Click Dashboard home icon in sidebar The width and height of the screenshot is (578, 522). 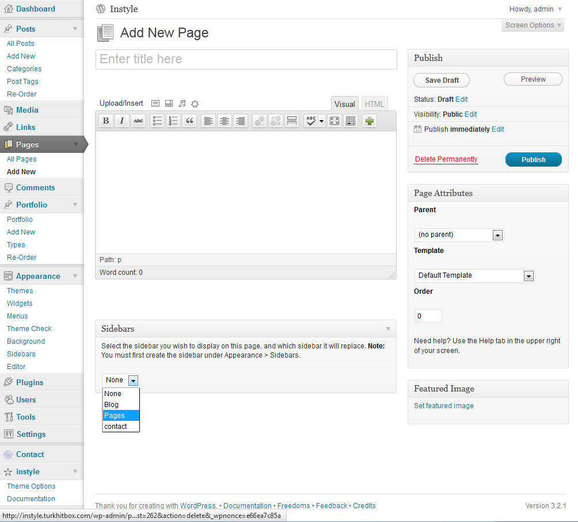tap(8, 9)
